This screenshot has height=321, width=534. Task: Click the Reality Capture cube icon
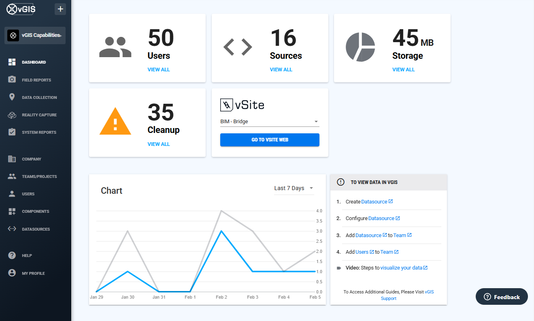12,115
